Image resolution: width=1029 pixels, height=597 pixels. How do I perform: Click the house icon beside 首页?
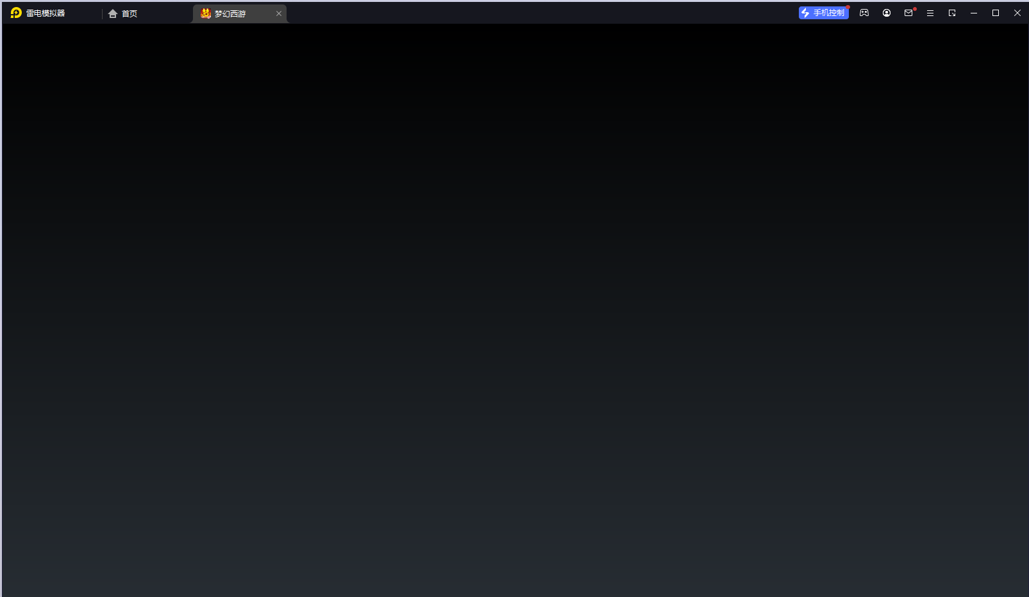point(113,13)
